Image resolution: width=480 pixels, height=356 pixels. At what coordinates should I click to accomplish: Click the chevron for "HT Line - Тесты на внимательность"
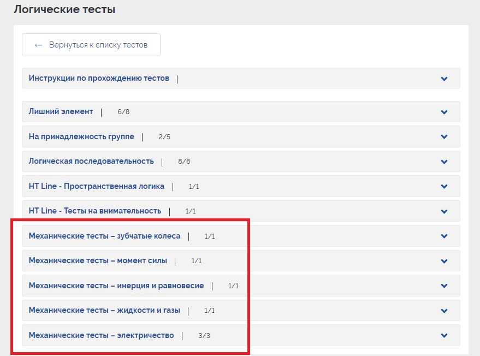[x=444, y=211]
